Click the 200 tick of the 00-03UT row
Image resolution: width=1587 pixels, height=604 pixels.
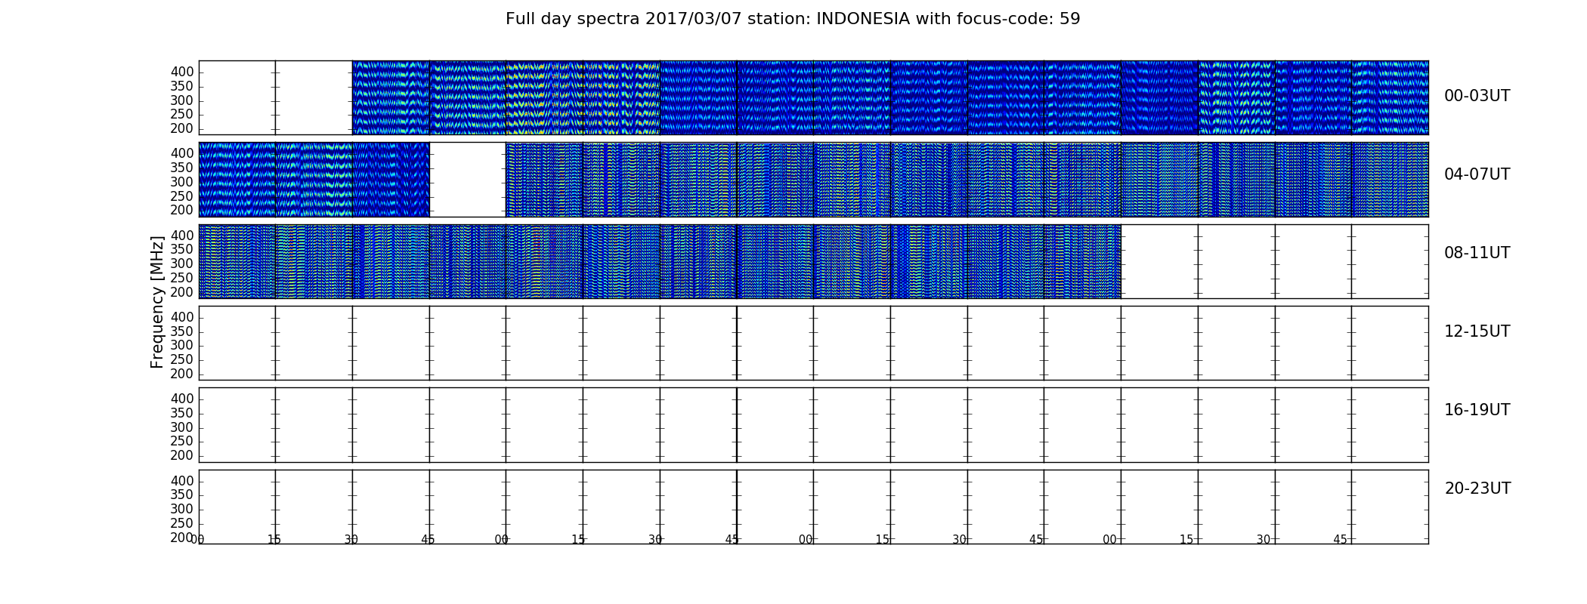point(182,129)
